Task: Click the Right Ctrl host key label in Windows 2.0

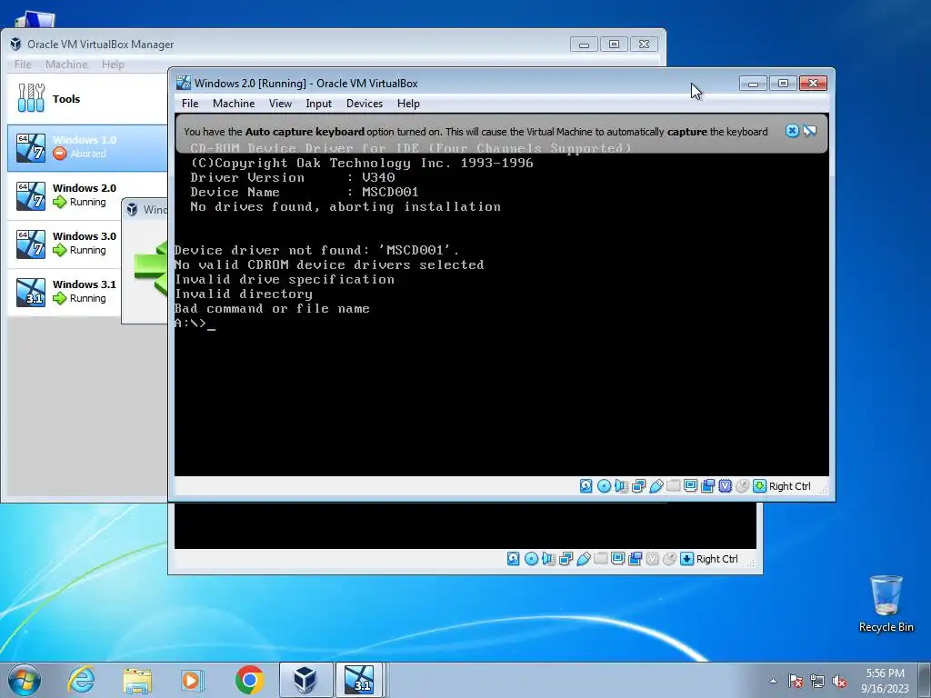Action: coord(790,486)
